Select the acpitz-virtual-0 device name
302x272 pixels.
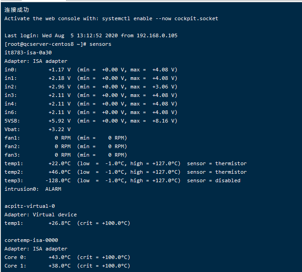29,206
